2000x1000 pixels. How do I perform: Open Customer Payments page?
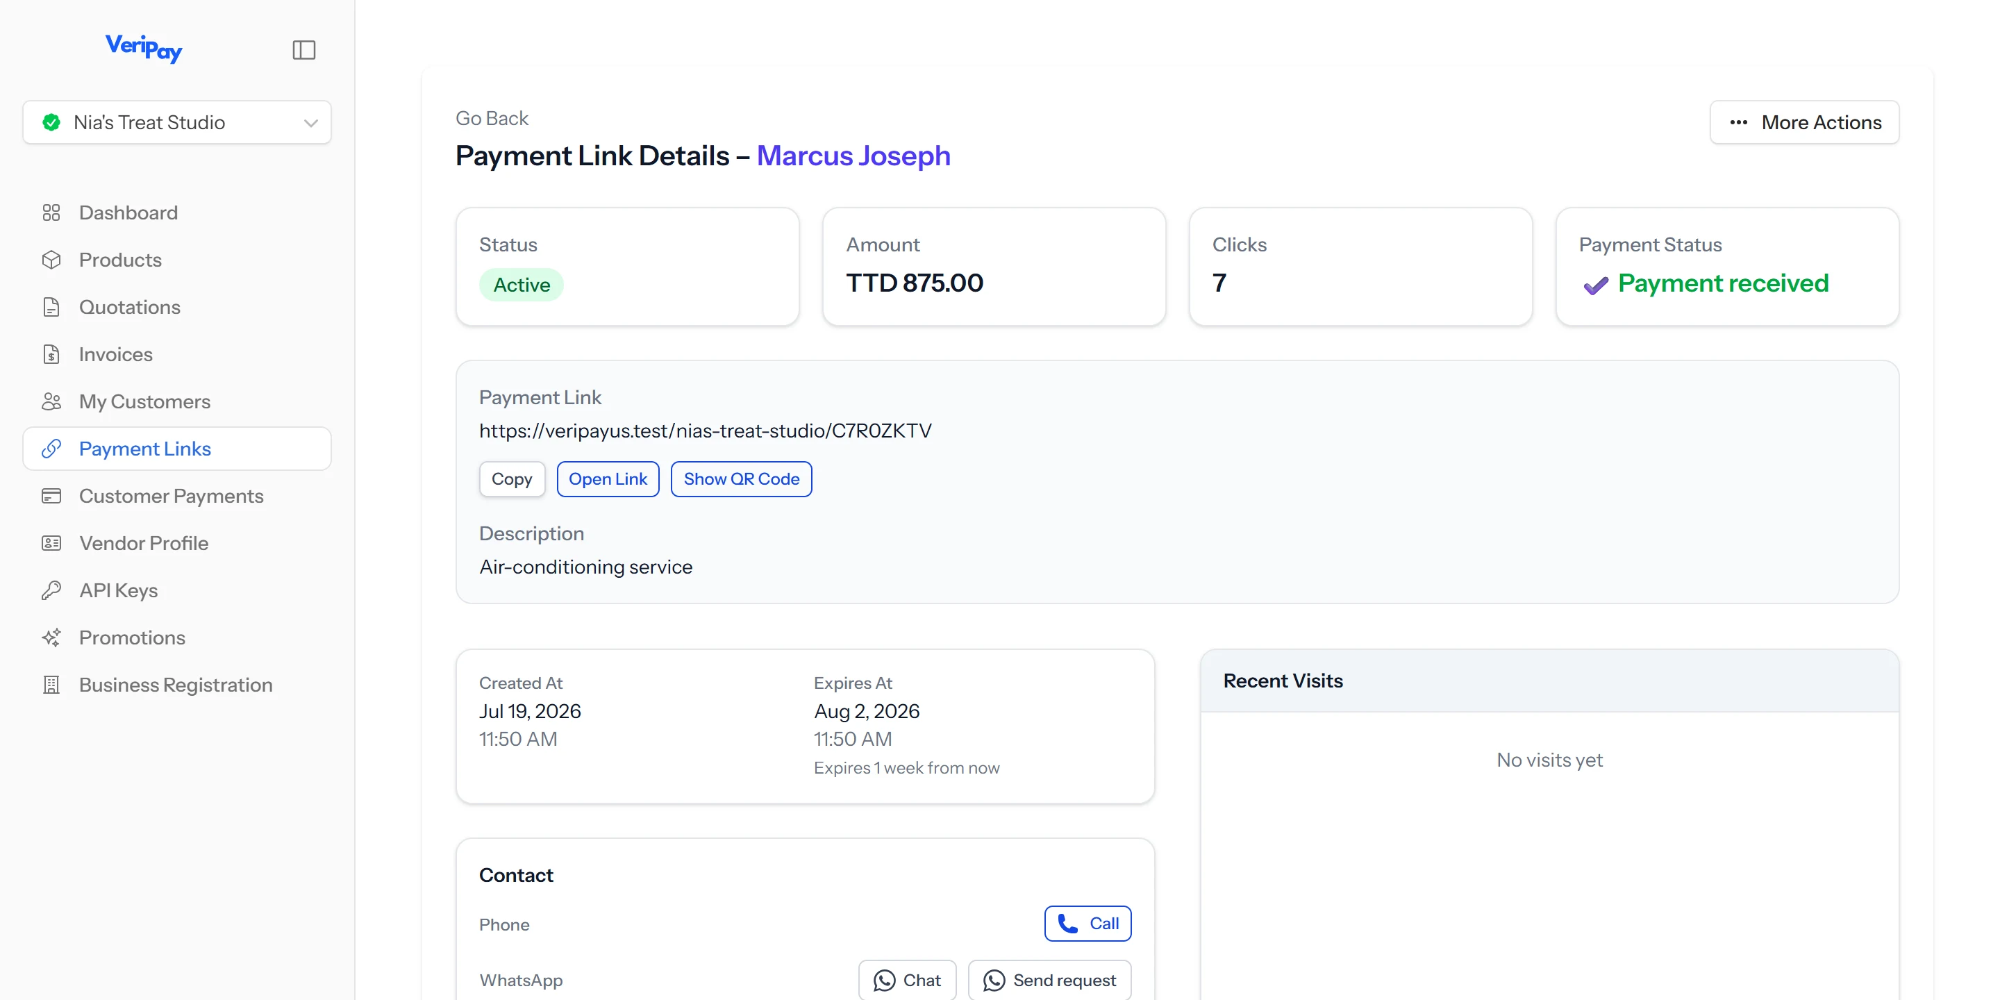(x=177, y=496)
